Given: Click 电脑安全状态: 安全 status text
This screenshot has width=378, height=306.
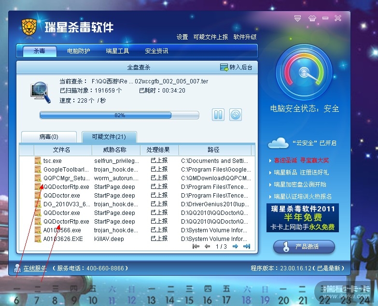Looking at the screenshot, I should pos(304,109).
